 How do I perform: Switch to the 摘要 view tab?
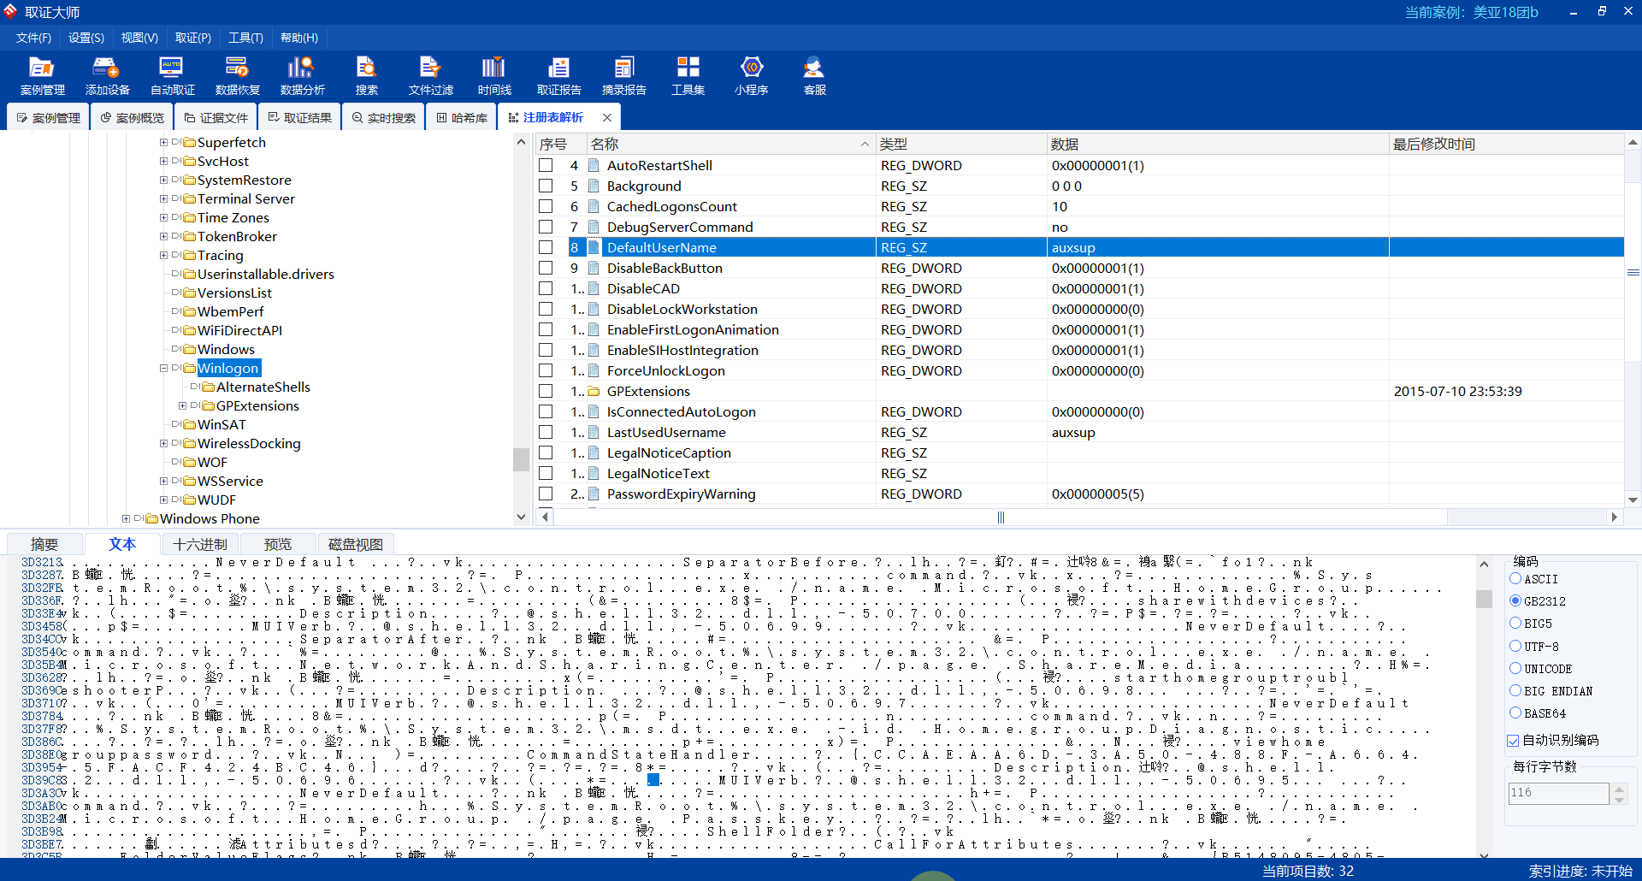point(44,545)
